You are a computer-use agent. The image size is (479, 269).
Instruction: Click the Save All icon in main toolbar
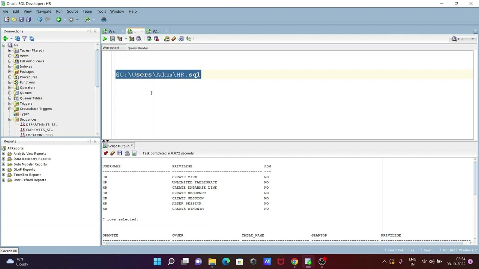28,19
